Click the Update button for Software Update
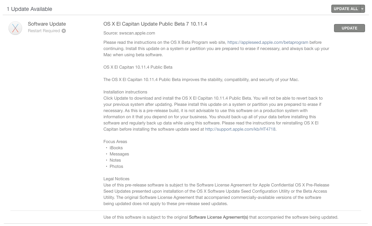This screenshot has height=226, width=372. tap(349, 28)
